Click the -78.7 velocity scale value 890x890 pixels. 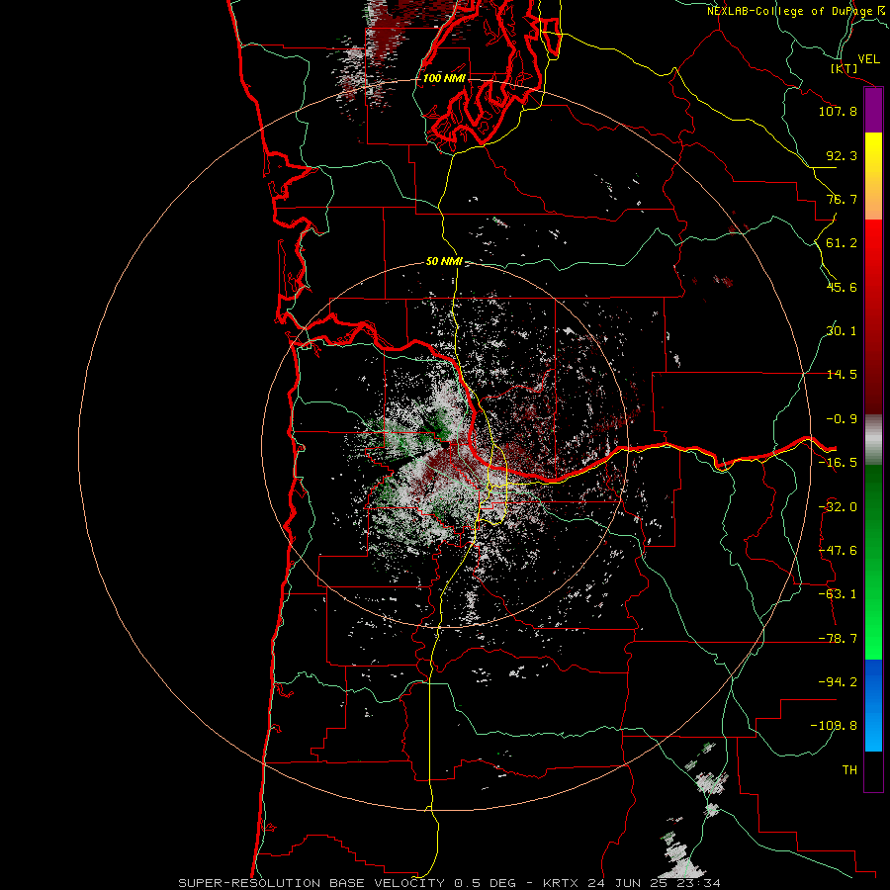tap(838, 639)
